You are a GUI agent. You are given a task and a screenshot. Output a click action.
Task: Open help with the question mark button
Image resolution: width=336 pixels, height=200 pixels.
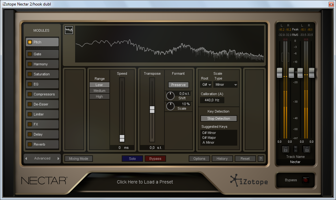coord(261,159)
